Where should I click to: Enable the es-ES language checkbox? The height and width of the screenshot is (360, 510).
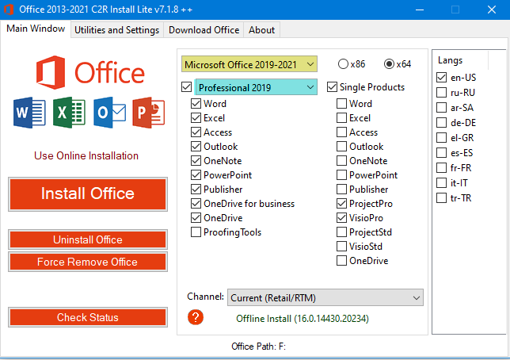click(441, 152)
